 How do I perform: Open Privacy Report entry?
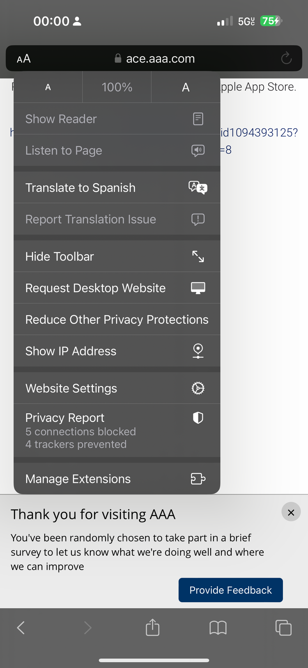117,431
